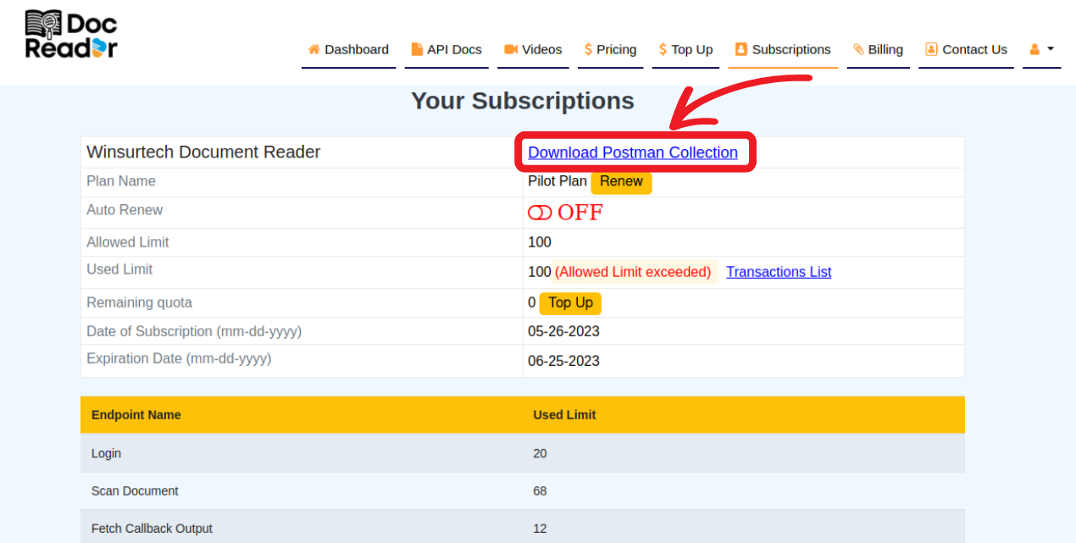Open the user account dropdown caret
This screenshot has width=1076, height=543.
[1051, 48]
